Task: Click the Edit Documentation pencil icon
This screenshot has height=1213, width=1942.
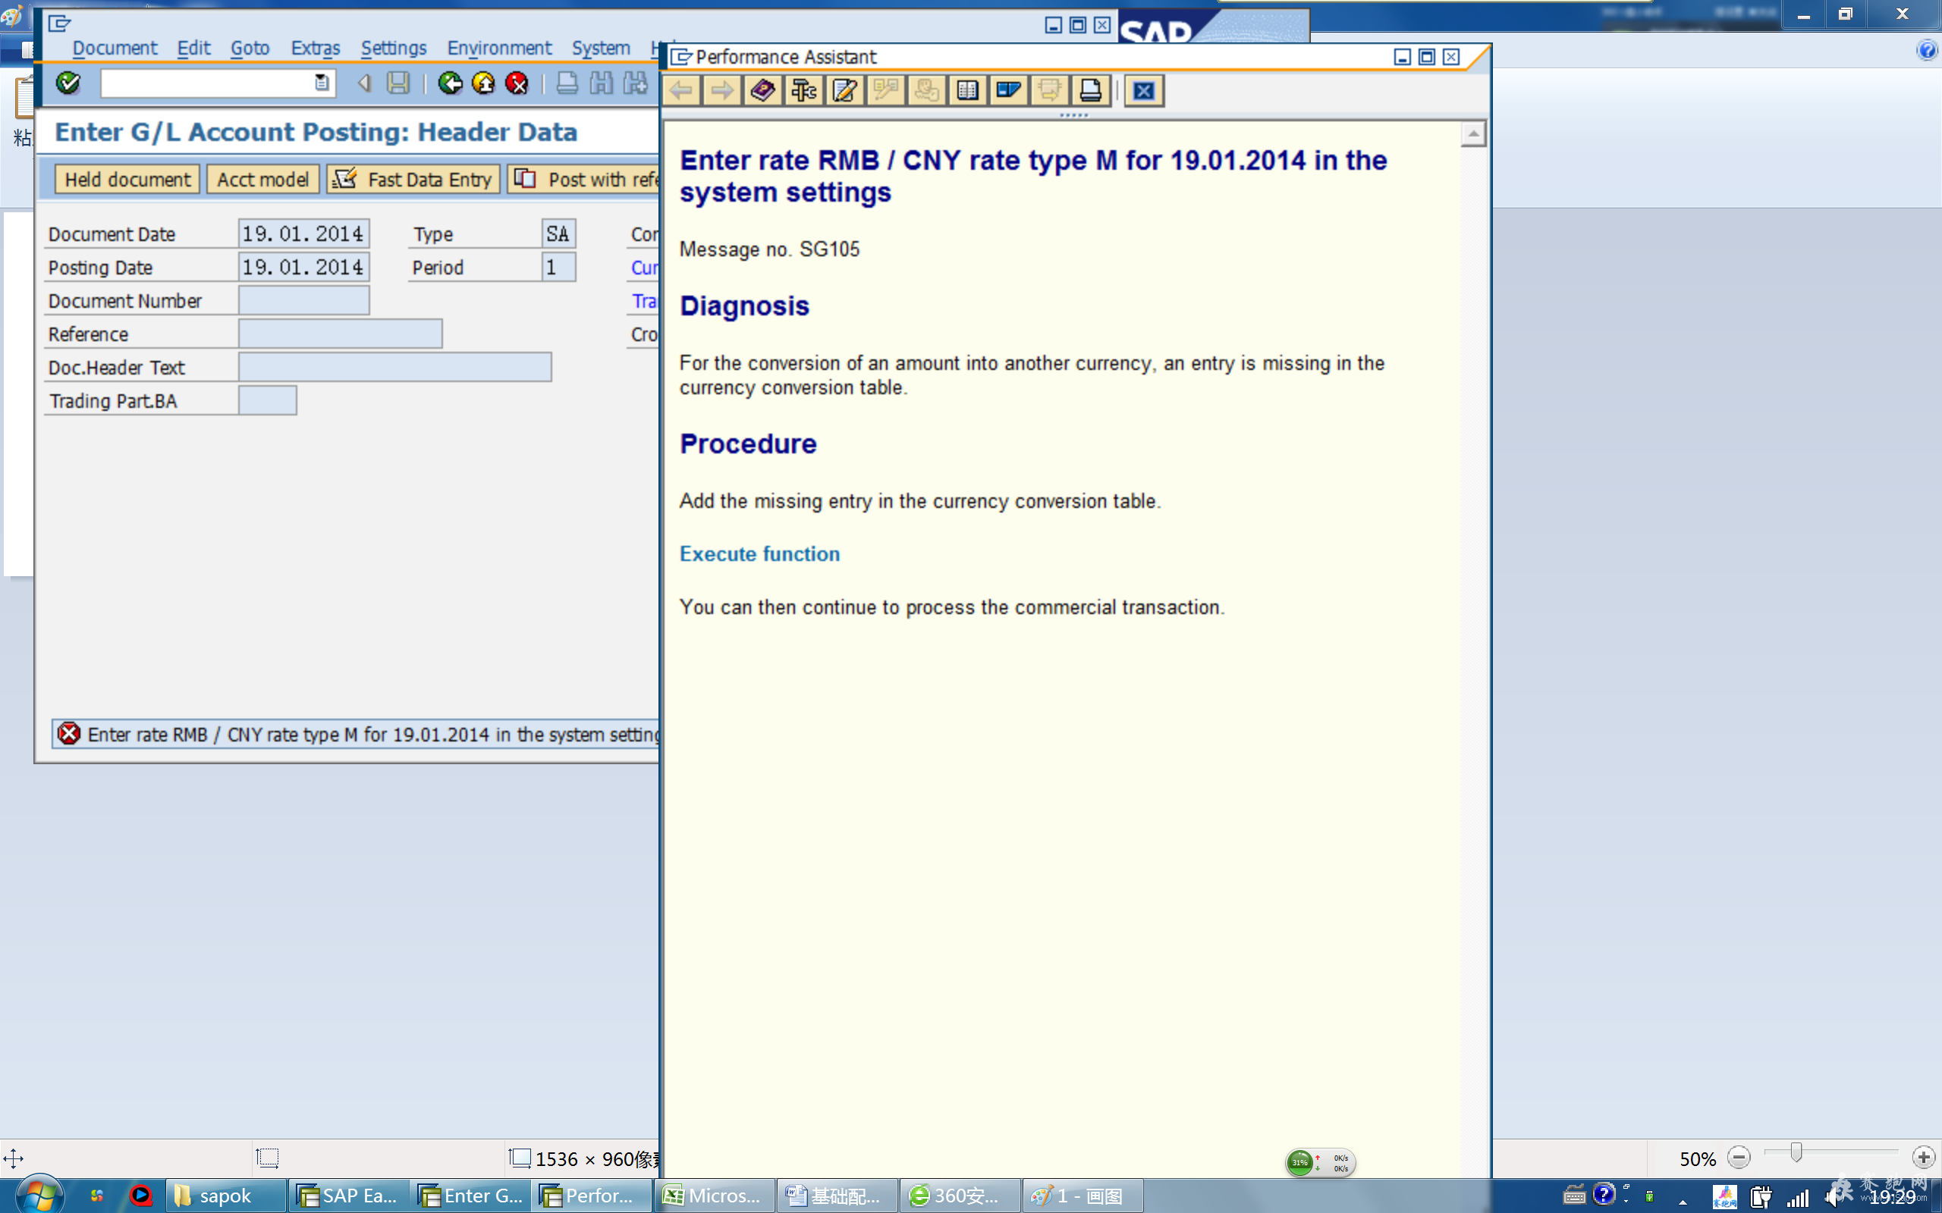Action: pyautogui.click(x=844, y=91)
